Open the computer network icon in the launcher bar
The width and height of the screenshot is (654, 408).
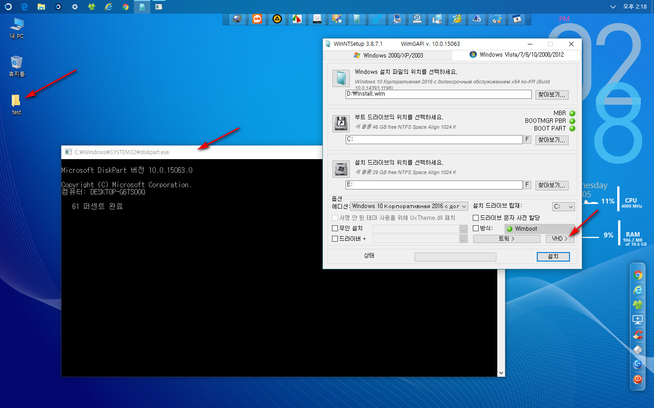(x=397, y=19)
